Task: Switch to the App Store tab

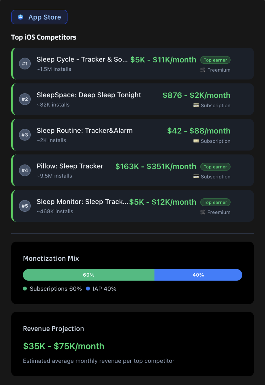Action: pyautogui.click(x=39, y=17)
